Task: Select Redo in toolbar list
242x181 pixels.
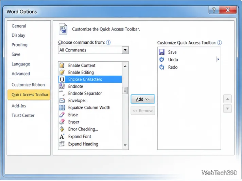Action: [x=189, y=67]
